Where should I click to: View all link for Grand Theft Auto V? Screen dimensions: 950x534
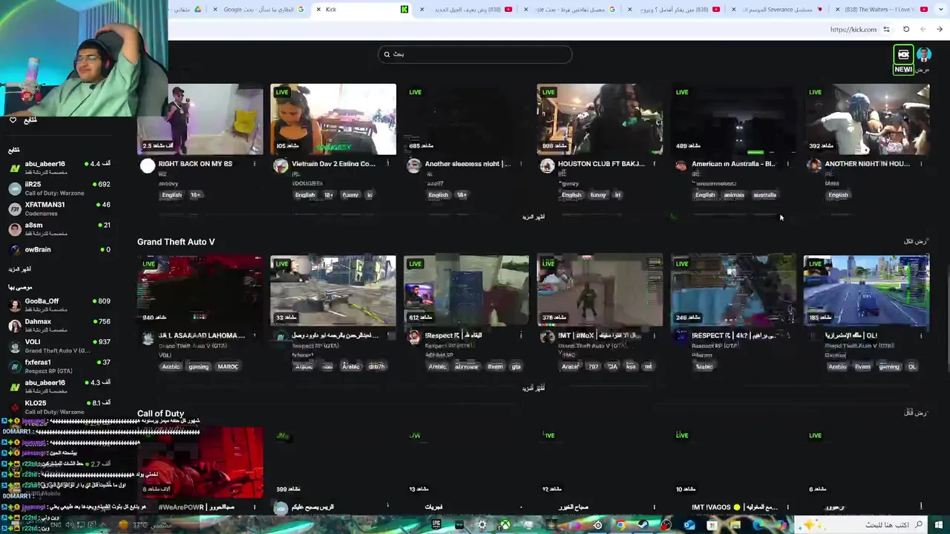click(916, 242)
